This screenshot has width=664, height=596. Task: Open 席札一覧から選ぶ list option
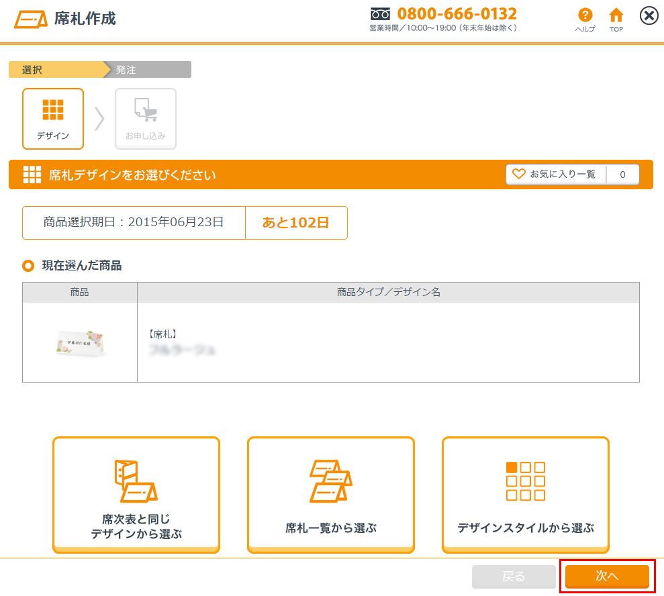[x=331, y=494]
